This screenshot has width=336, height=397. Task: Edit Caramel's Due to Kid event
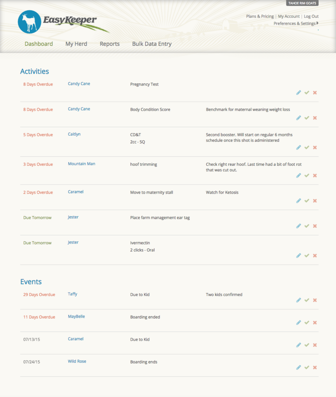(298, 344)
